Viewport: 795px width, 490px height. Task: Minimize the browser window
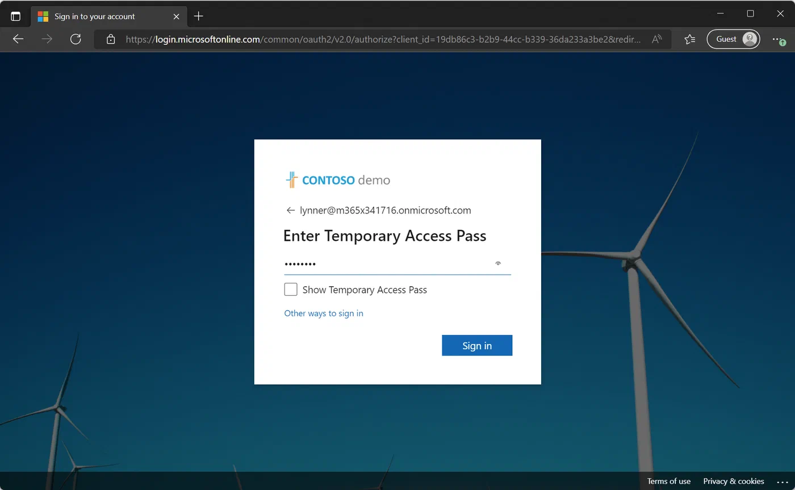click(x=721, y=13)
